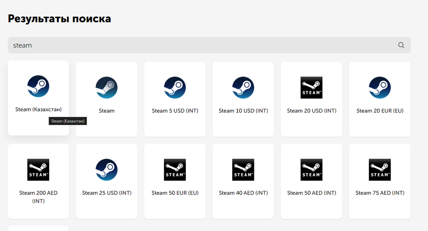Click the Steam 50 EUR (EU) logo

175,170
